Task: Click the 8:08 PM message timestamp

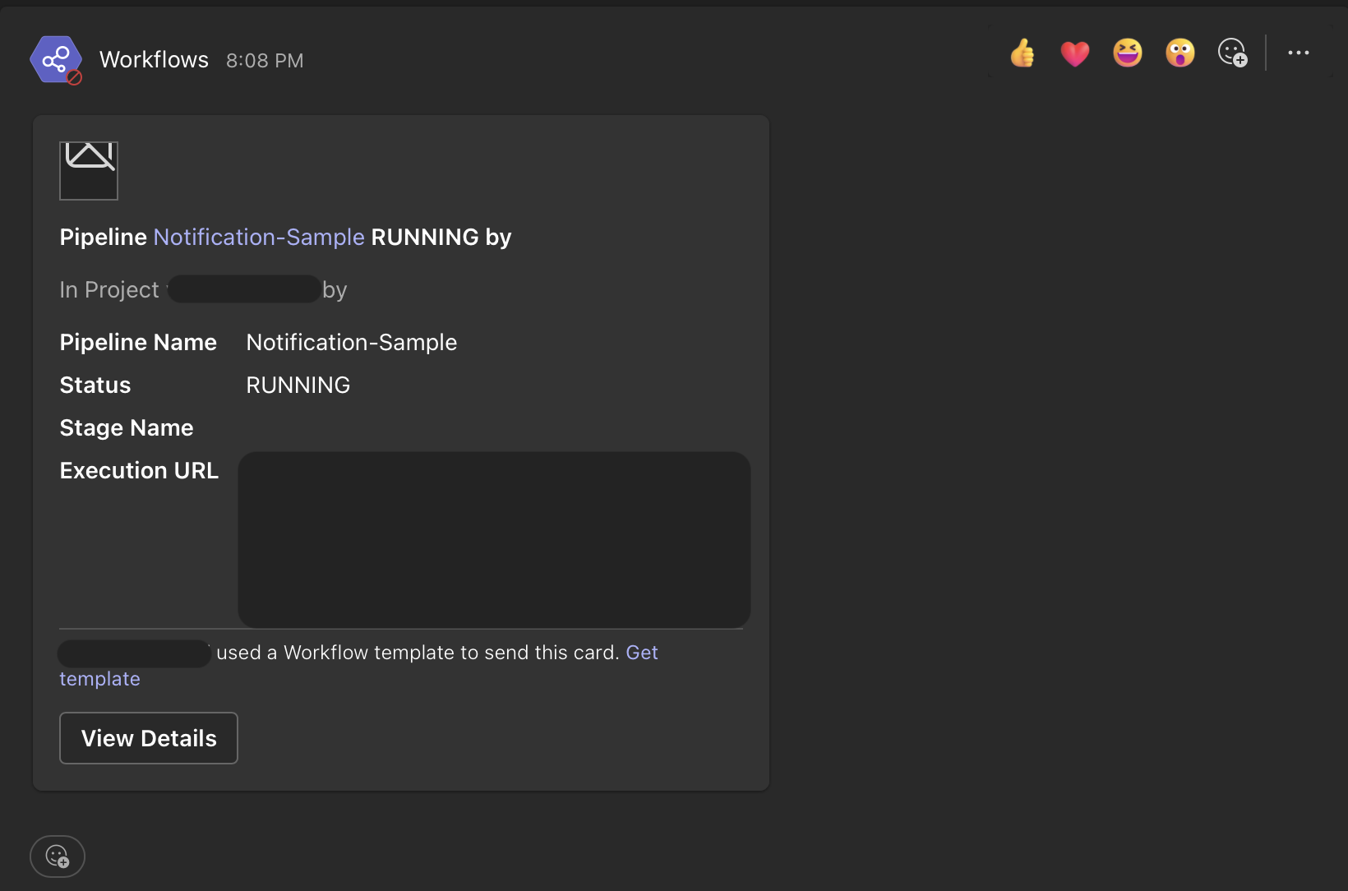Action: [x=265, y=61]
